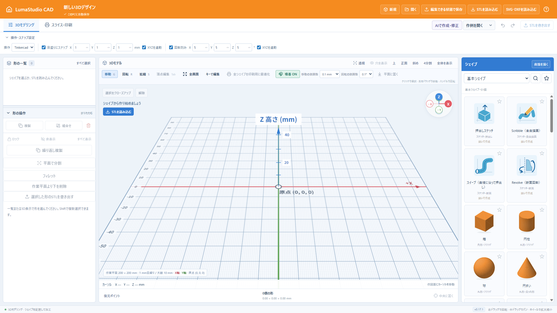This screenshot has height=313, width=557.
Task: Click blue STLを読み込む button in viewport
Action: pos(118,112)
